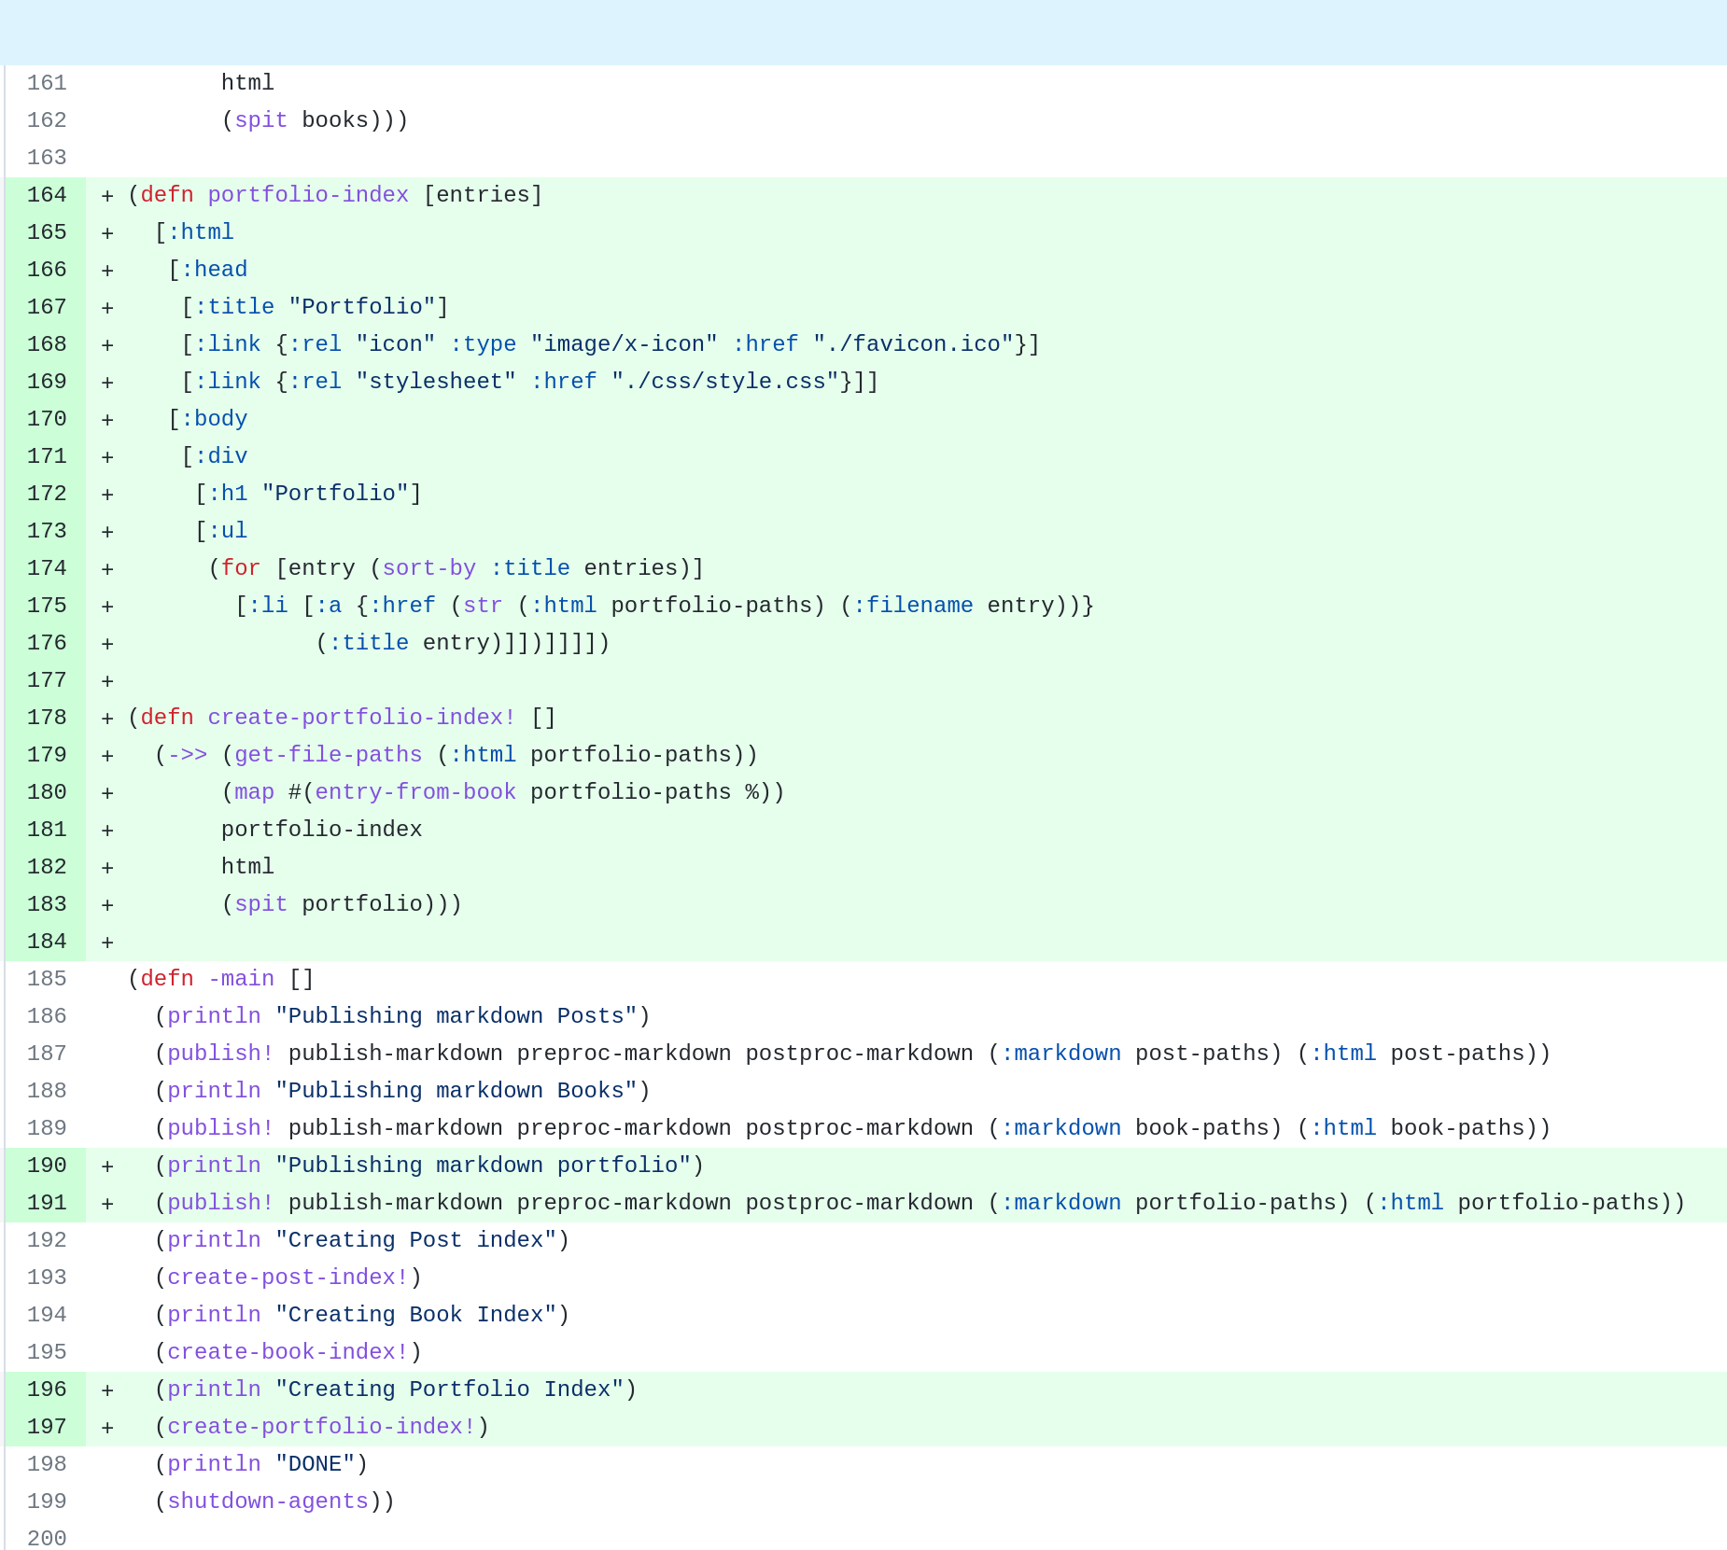Click the publish! call on line 191
The height and width of the screenshot is (1550, 1727).
click(221, 1203)
